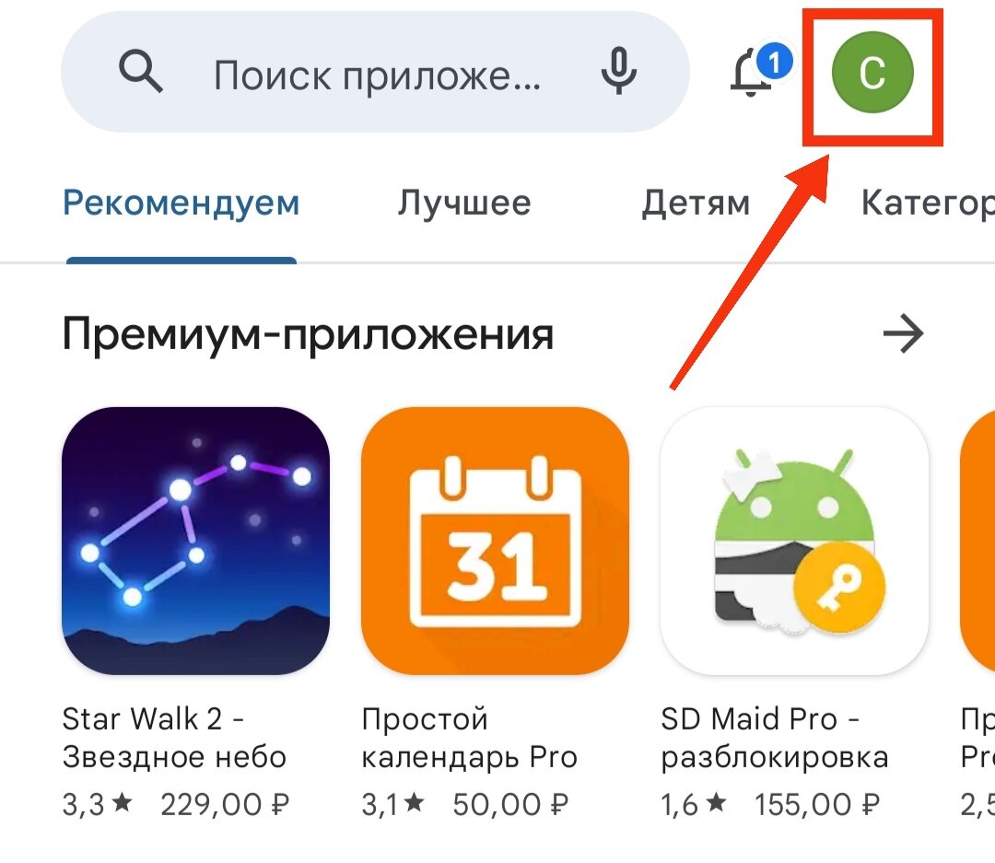Viewport: 995px width, 863px height.
Task: Tap the 229,00 ₽ price label
Action: coord(225,805)
